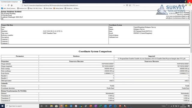This screenshot has width=192, height=108.
Task: Open the Windows Live bookmark
Action: pyautogui.click(x=22, y=8)
